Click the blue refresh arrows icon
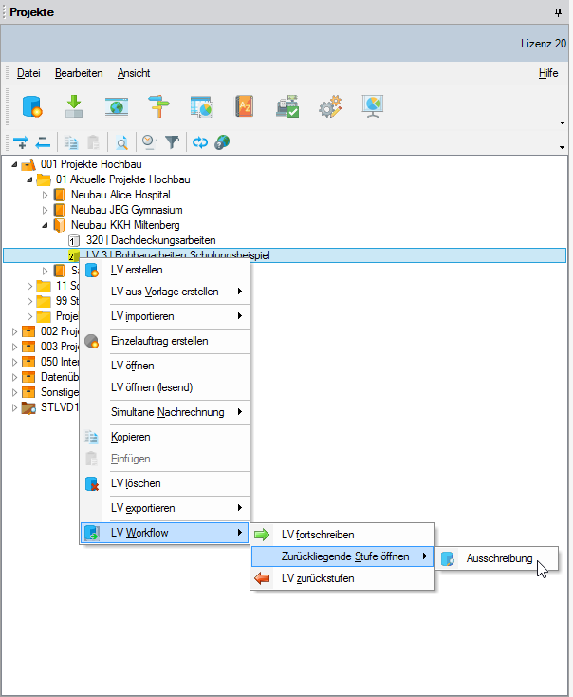 point(200,142)
